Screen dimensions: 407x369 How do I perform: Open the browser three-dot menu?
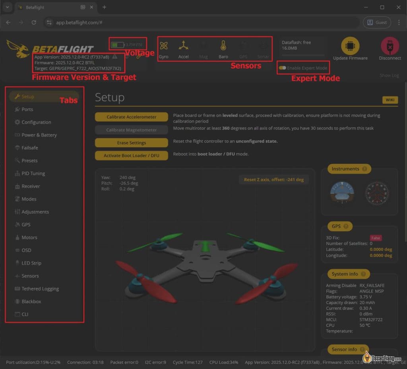[x=399, y=23]
